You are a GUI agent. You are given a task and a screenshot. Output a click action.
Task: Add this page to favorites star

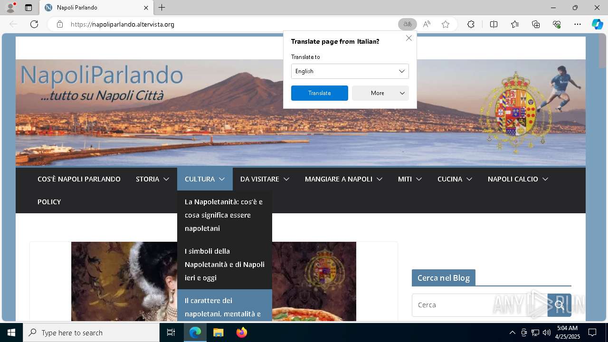tap(446, 24)
